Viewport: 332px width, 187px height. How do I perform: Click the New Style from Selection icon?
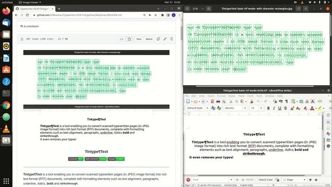coord(219,108)
